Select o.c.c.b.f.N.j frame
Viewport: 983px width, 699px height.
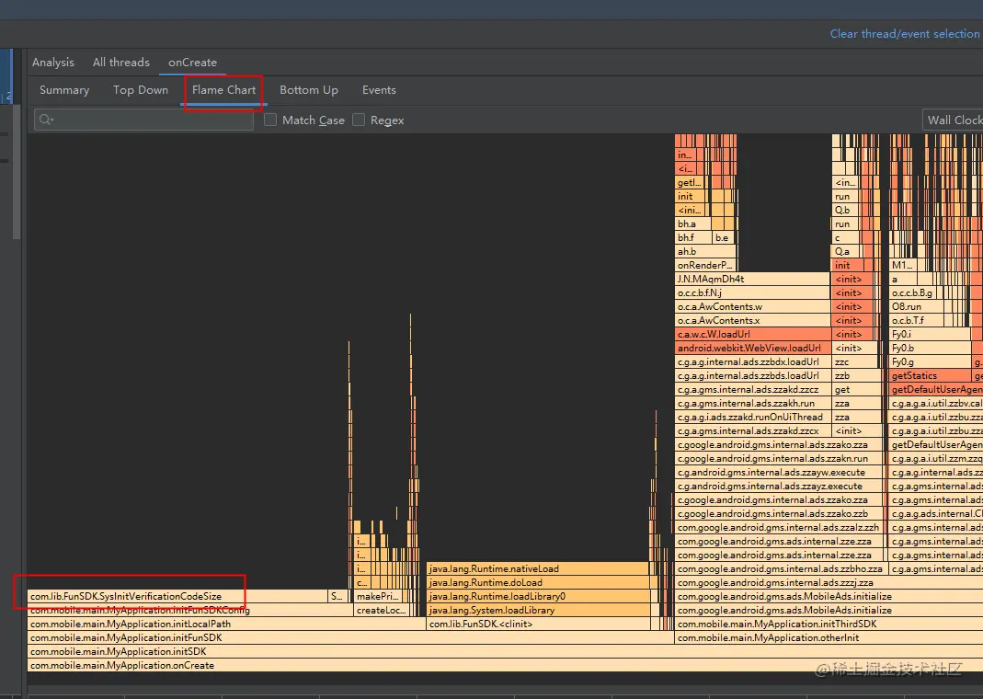[x=752, y=292]
